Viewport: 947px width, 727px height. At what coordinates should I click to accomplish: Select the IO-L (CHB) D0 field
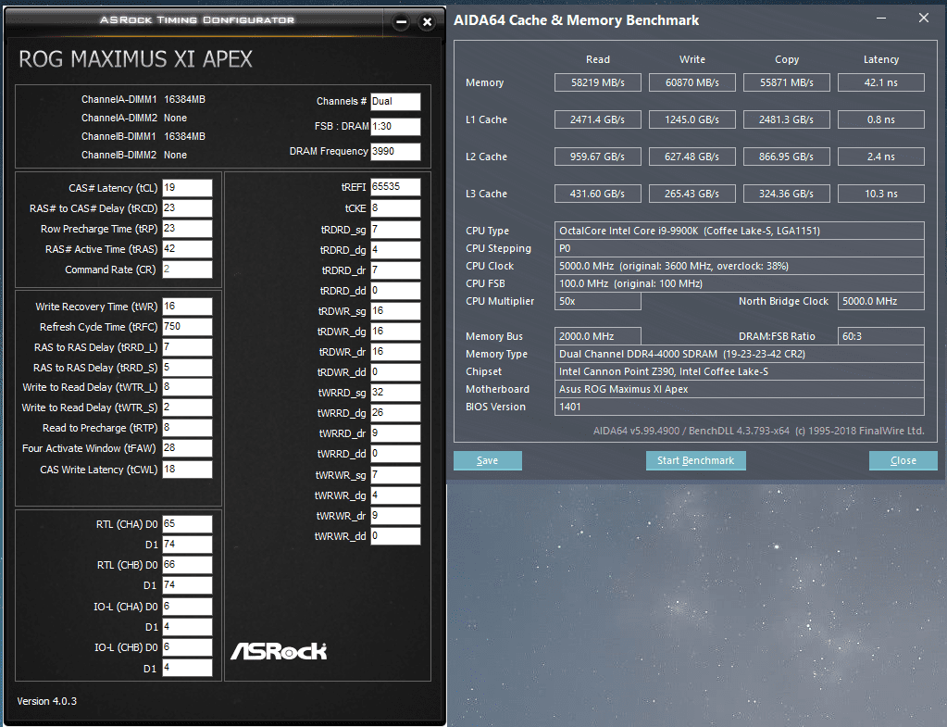(187, 647)
